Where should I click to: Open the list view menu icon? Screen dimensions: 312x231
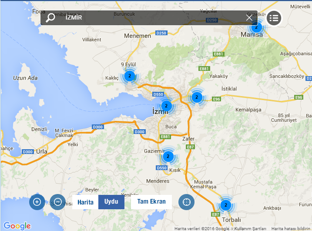tap(274, 18)
